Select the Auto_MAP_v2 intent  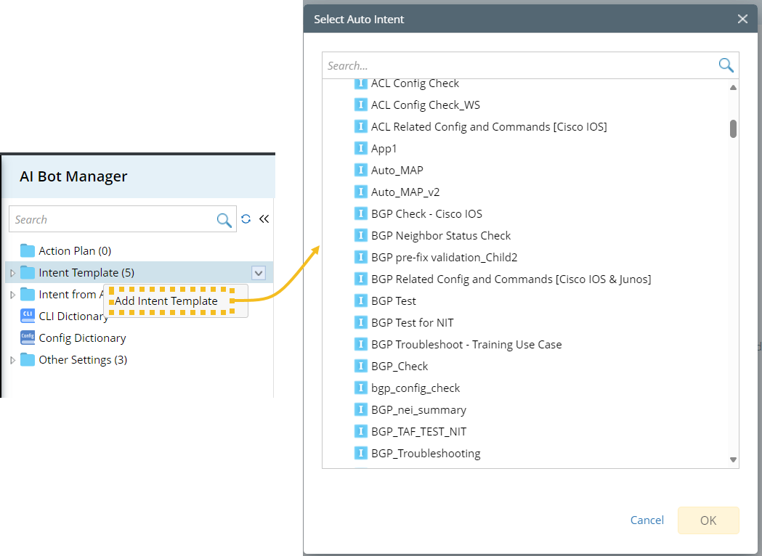[x=405, y=192]
